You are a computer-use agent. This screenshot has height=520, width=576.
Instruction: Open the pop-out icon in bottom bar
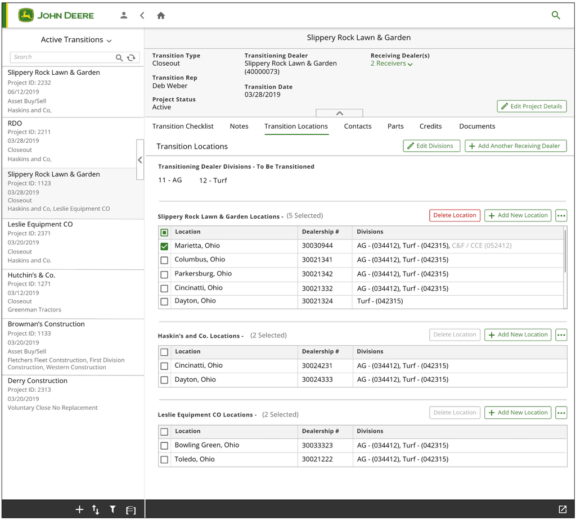pyautogui.click(x=562, y=509)
